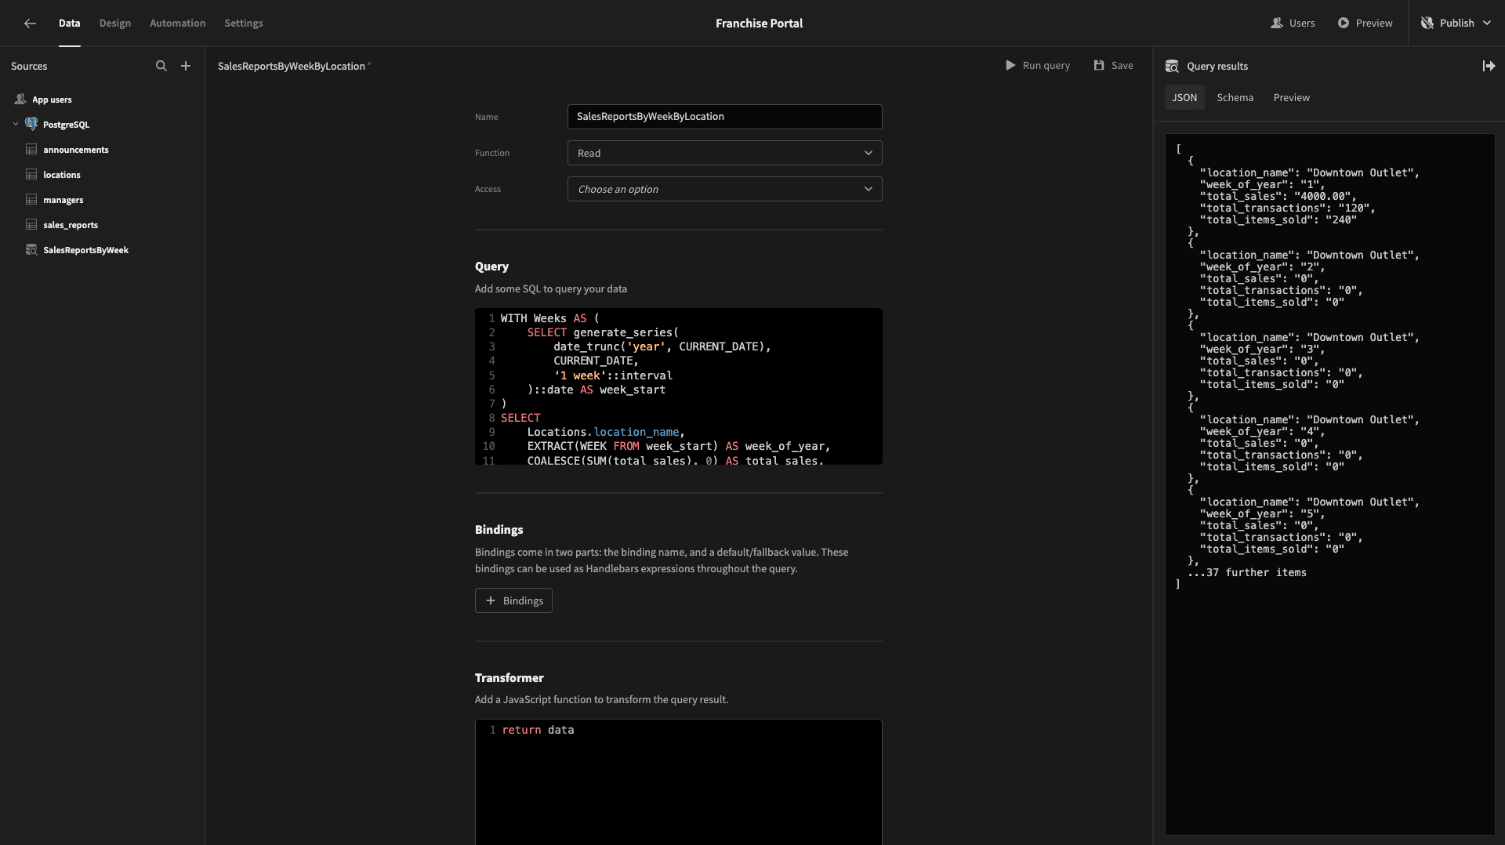Click the back arrow icon
Viewport: 1505px width, 845px height.
coord(30,24)
